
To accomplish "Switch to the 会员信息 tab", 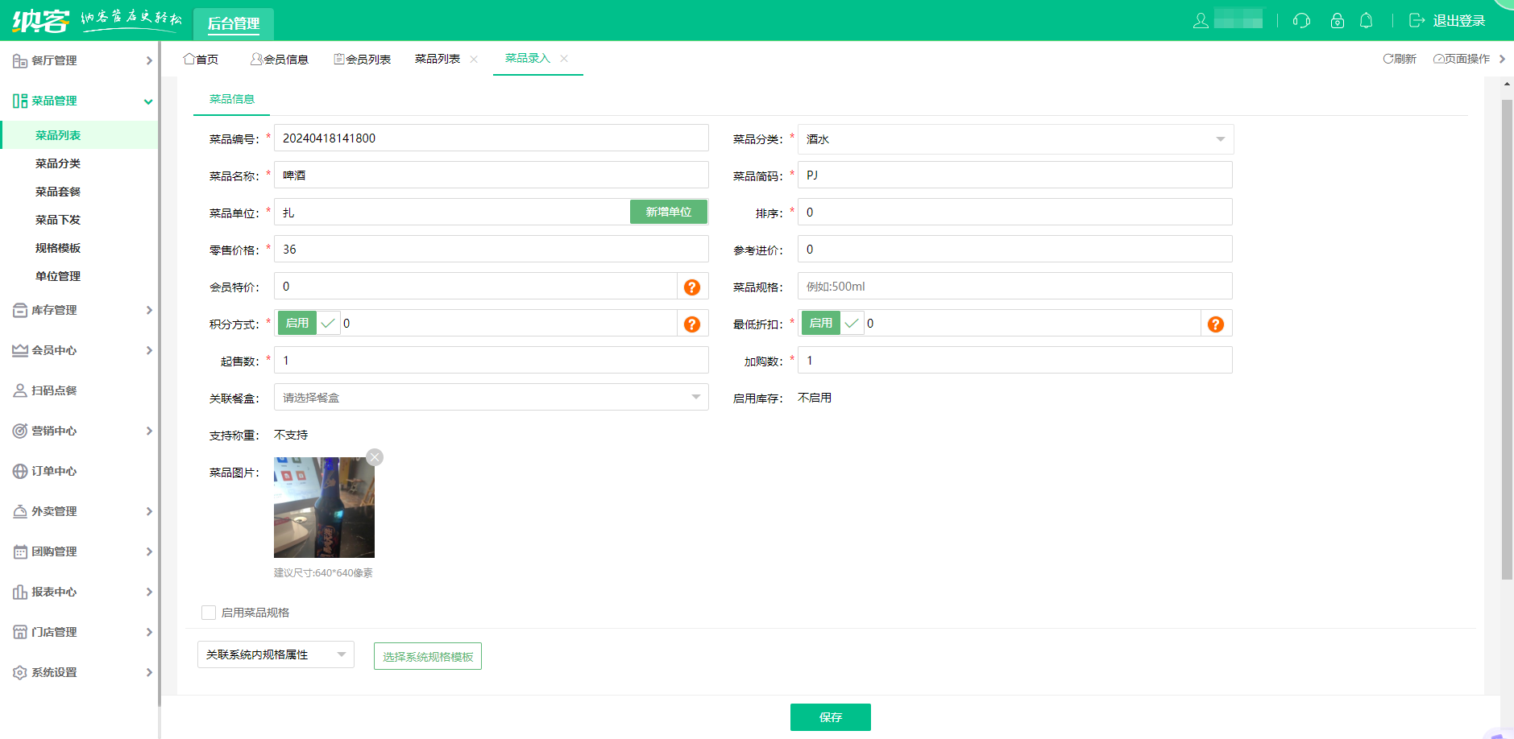I will coord(279,60).
